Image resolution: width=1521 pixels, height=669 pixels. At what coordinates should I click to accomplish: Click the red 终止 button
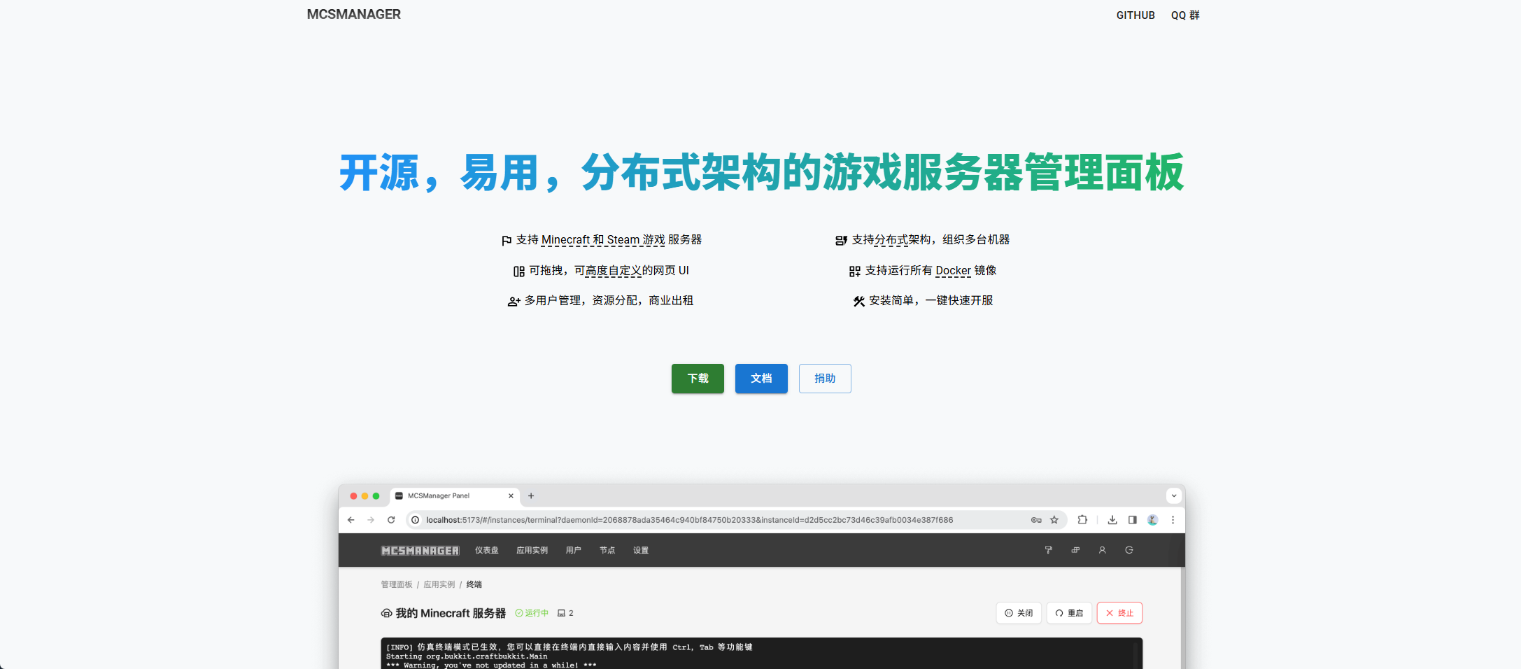[x=1119, y=613]
